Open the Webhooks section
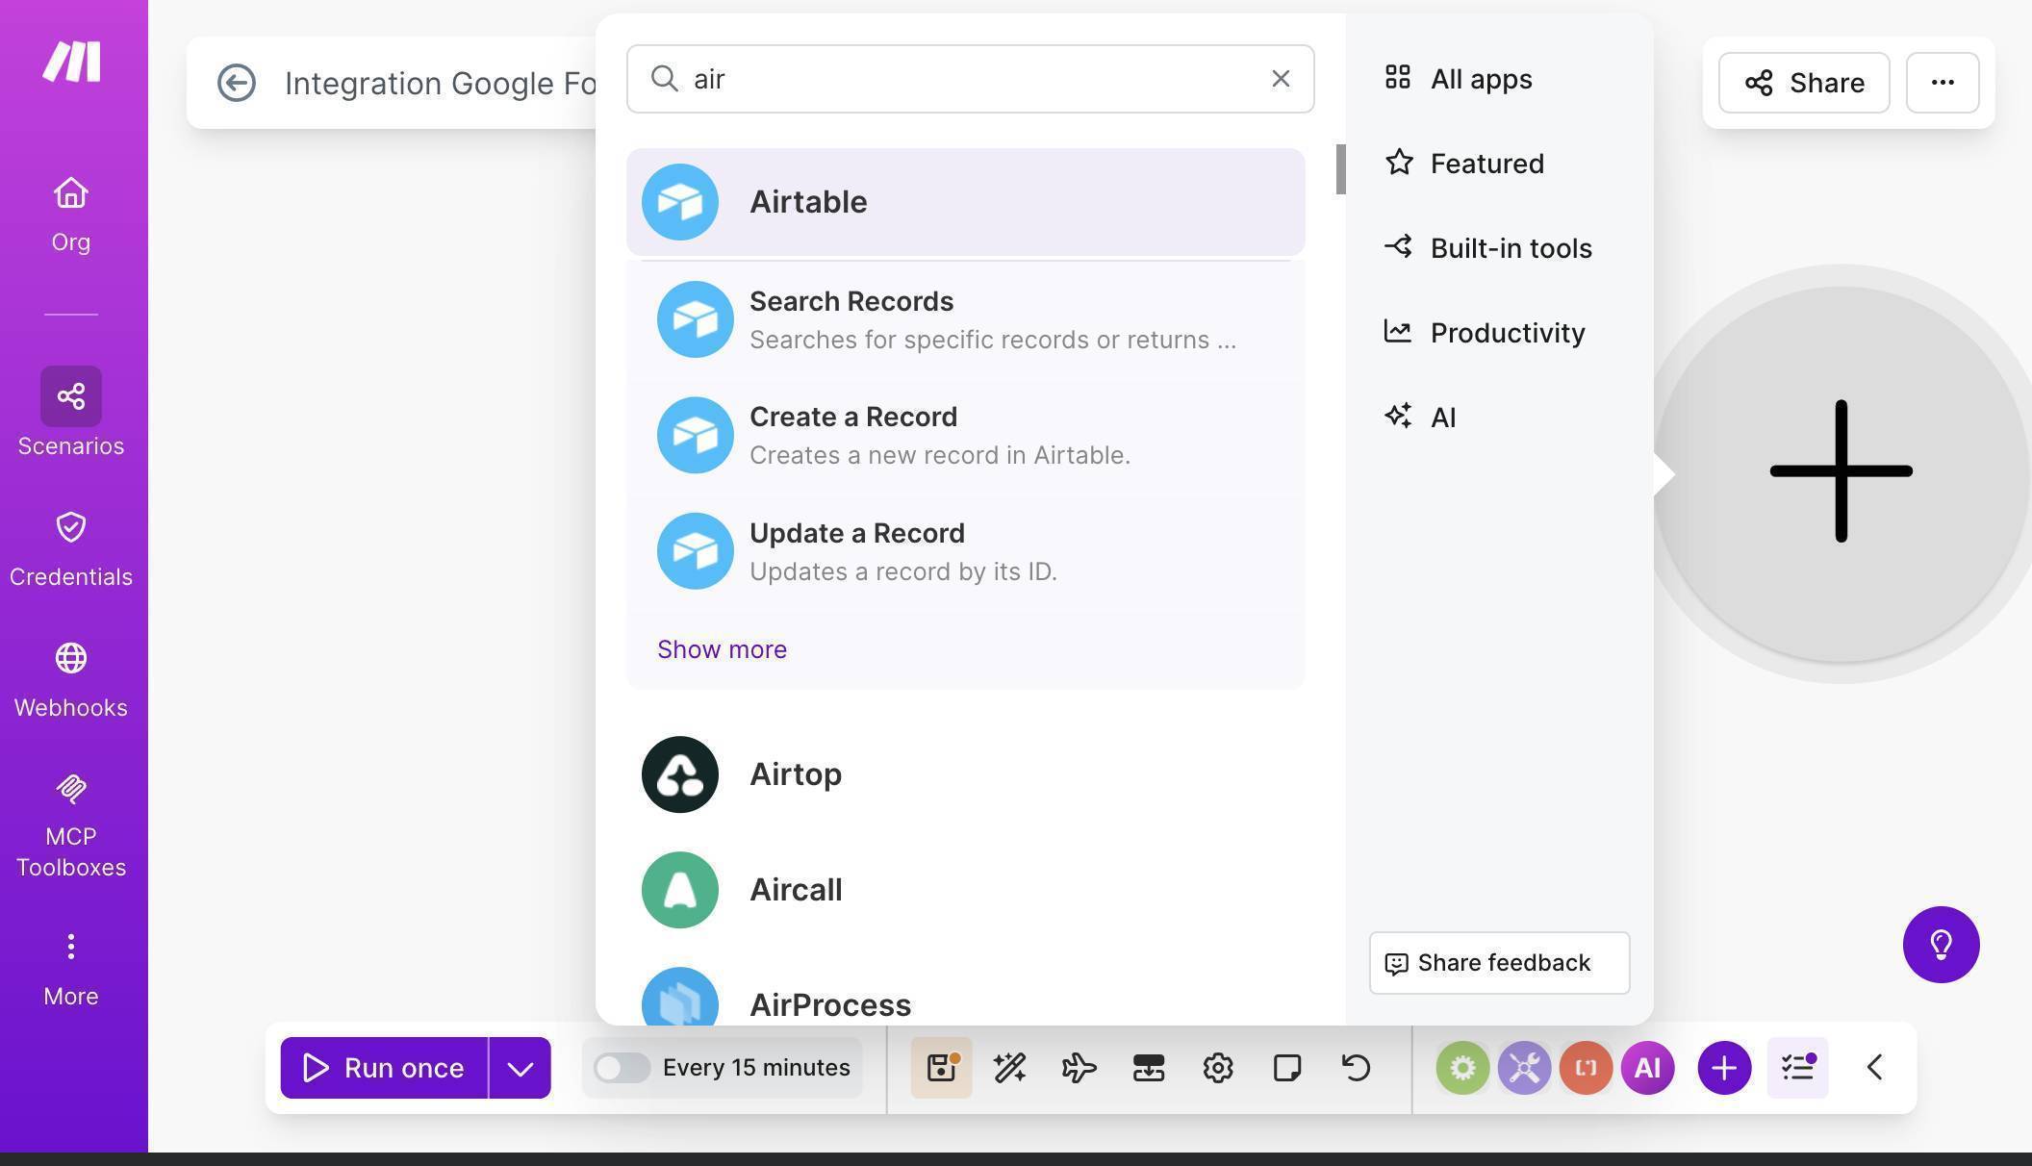Image resolution: width=2032 pixels, height=1166 pixels. click(70, 676)
